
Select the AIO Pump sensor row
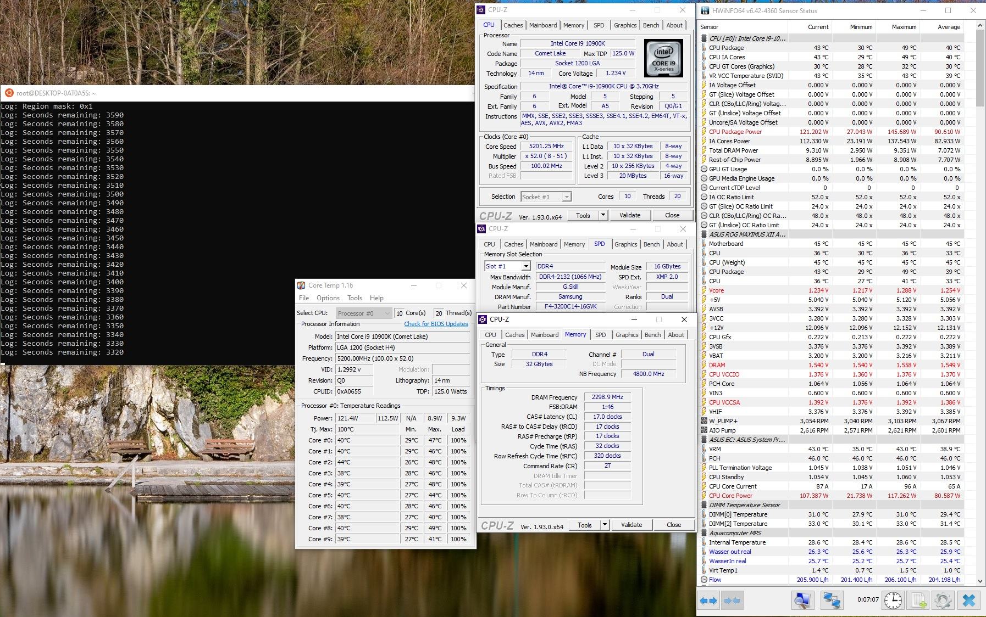[x=832, y=430]
